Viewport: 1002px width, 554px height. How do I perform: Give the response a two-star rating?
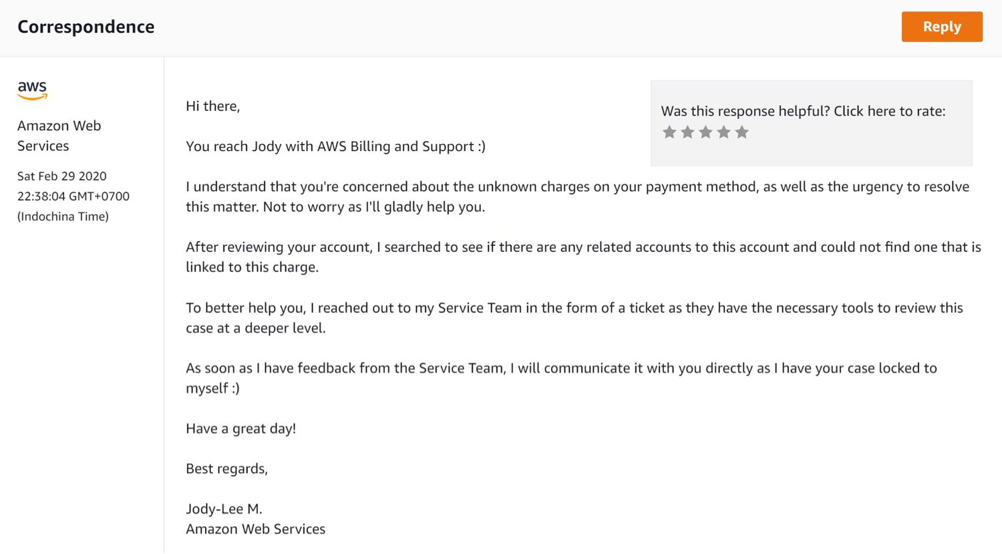point(687,132)
